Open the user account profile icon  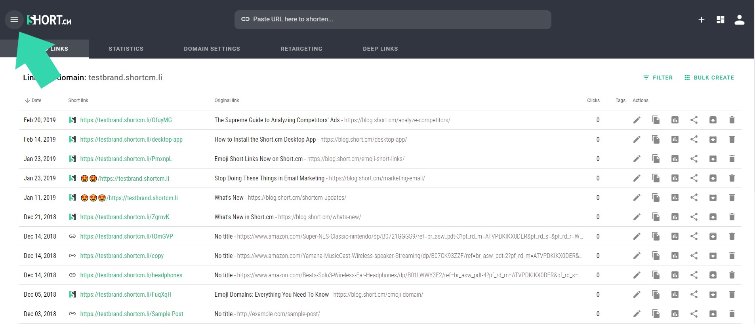pos(739,20)
